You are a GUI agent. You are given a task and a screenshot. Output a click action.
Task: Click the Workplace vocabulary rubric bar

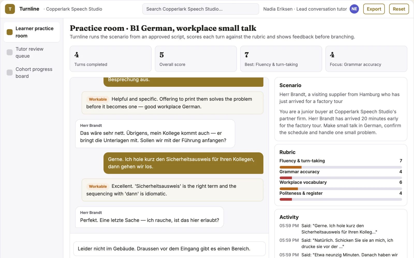pos(341,189)
